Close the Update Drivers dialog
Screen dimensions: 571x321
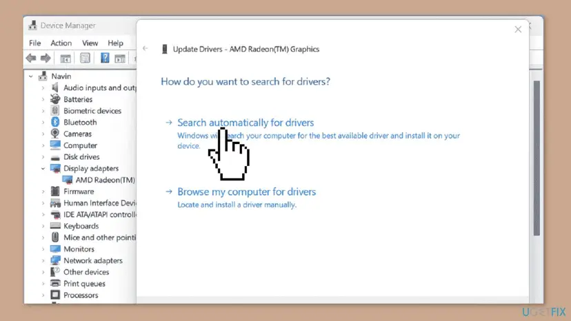click(x=518, y=30)
